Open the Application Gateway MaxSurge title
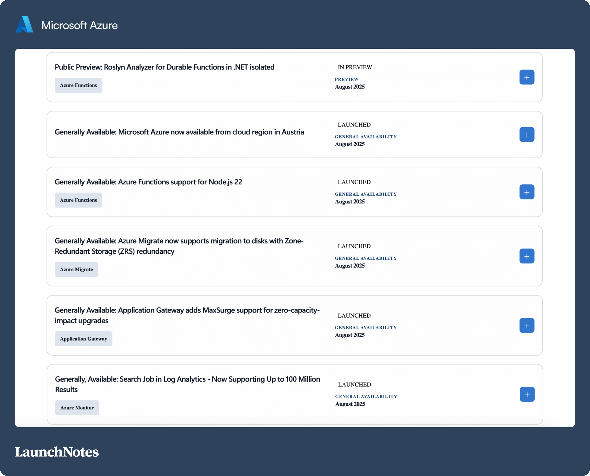Viewport: 590px width, 476px height. click(x=187, y=315)
